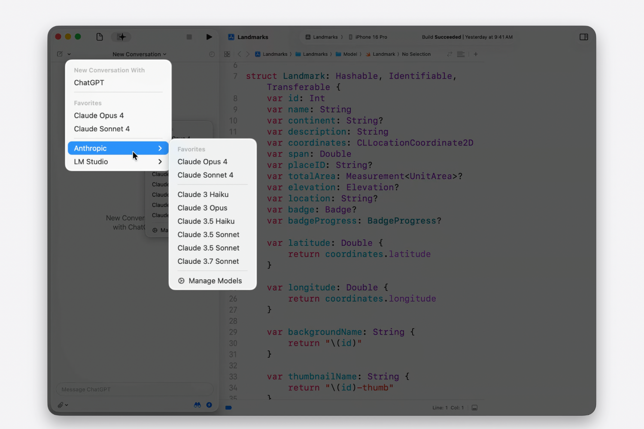
Task: Open the chevron next to the compose icon
Action: [x=69, y=54]
